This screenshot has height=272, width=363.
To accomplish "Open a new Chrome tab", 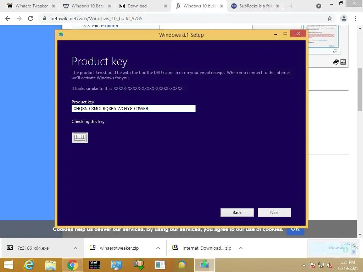I will click(x=291, y=6).
